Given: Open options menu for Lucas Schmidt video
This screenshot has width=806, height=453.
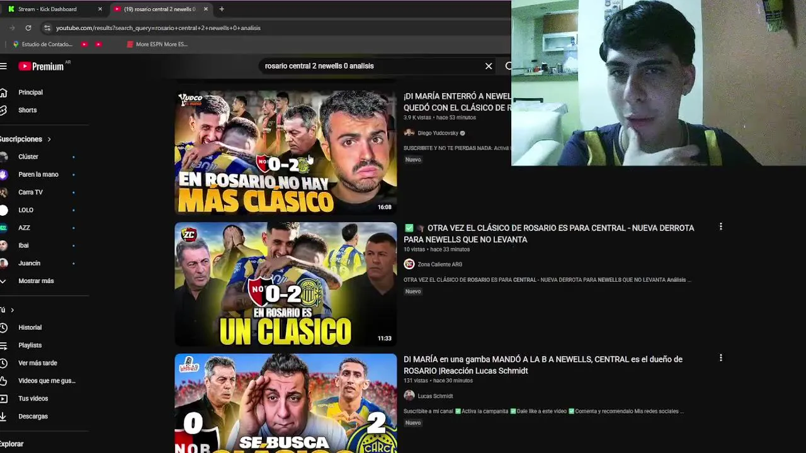Looking at the screenshot, I should pyautogui.click(x=721, y=358).
